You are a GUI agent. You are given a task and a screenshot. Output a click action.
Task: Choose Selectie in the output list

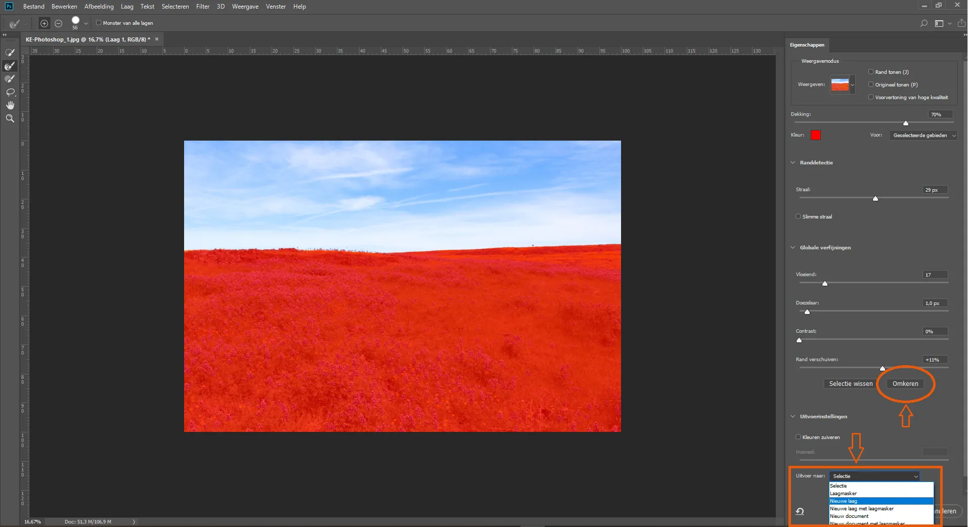[881, 486]
